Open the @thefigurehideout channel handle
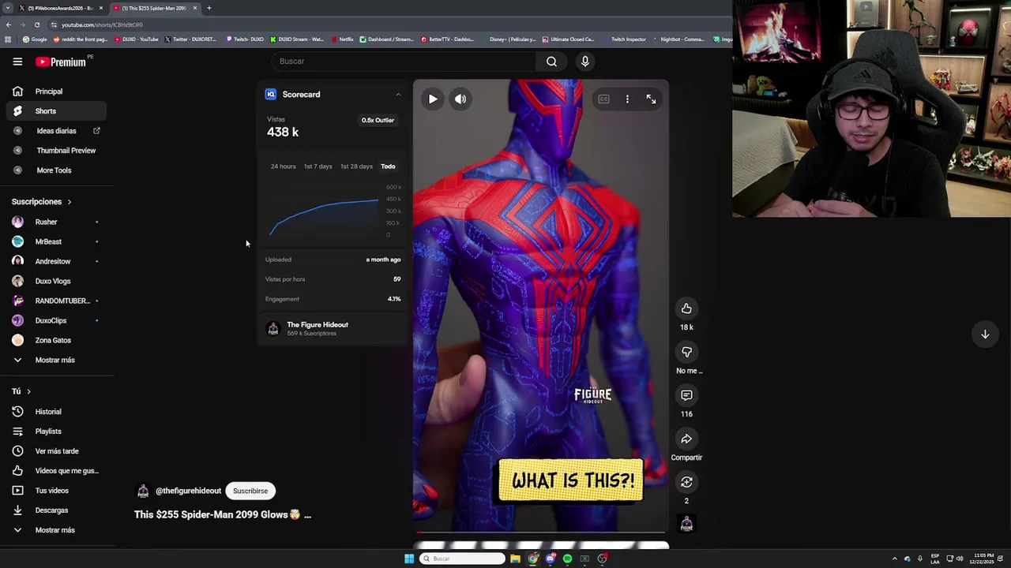The image size is (1011, 568). click(x=188, y=491)
